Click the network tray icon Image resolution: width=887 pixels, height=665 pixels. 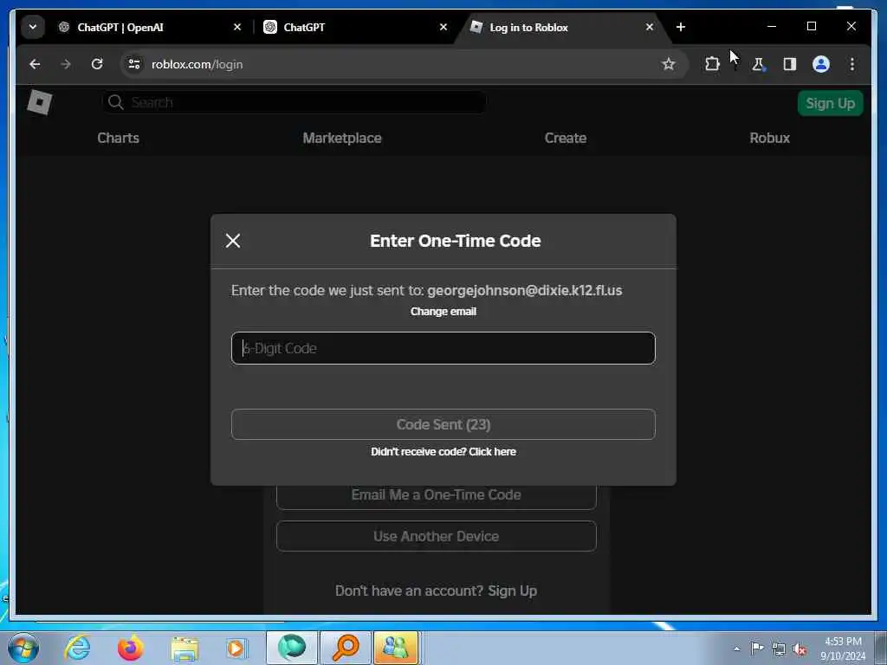coord(779,649)
